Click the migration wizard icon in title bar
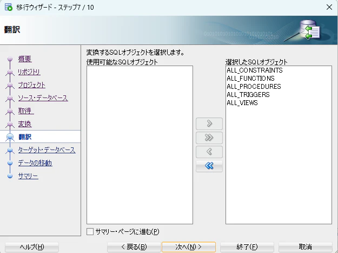338x253 pixels. tap(9, 7)
